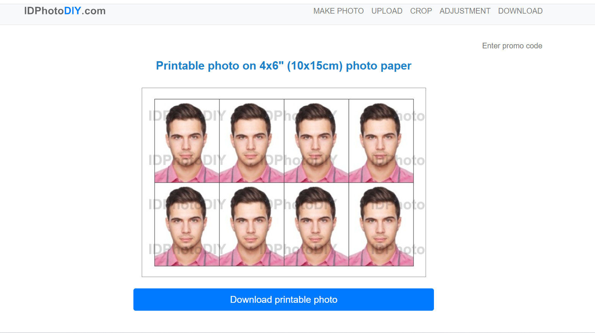This screenshot has width=595, height=333.
Task: Pick the third photo in the top row
Action: tap(316, 141)
